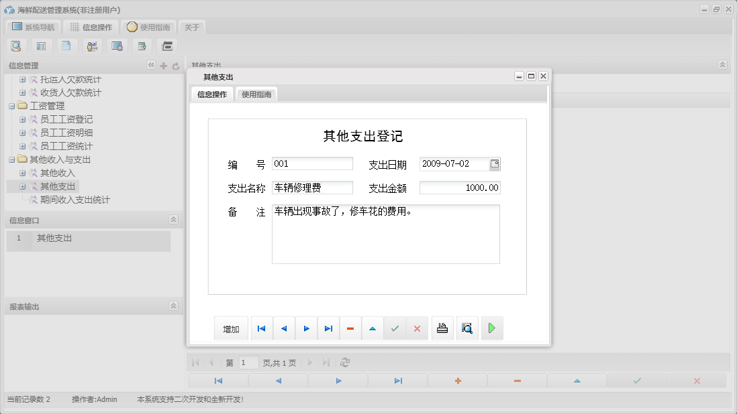
Task: Click the red delete minus icon in dialog
Action: [350, 328]
